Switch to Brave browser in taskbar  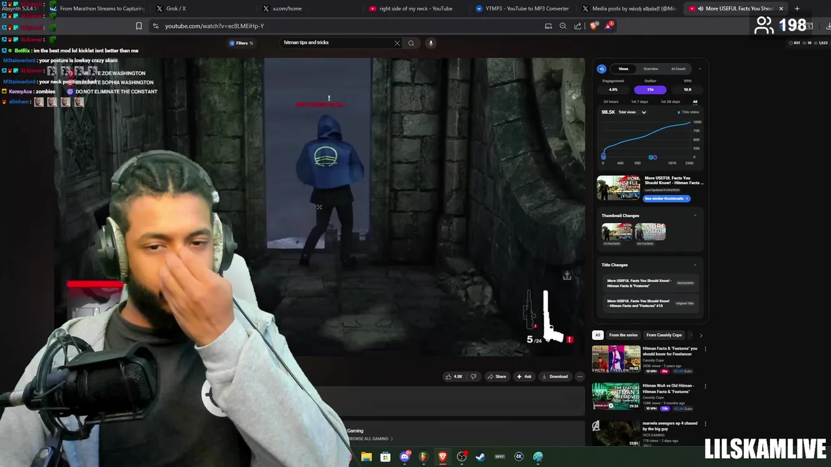click(x=443, y=457)
